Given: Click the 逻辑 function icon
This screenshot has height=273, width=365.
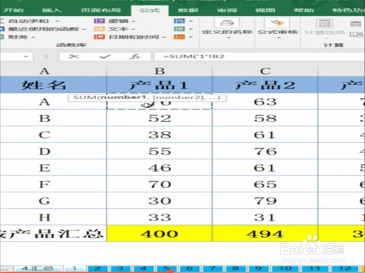Looking at the screenshot, I should click(100, 21).
